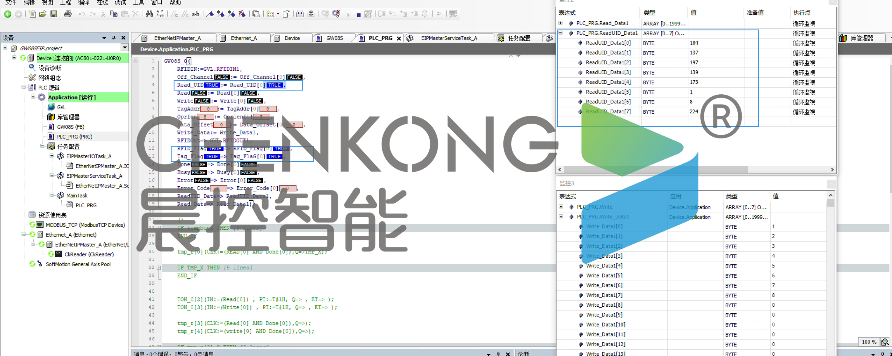Expand PLC_PRG.Read_Data1 watch entry
The width and height of the screenshot is (892, 356).
(x=561, y=23)
